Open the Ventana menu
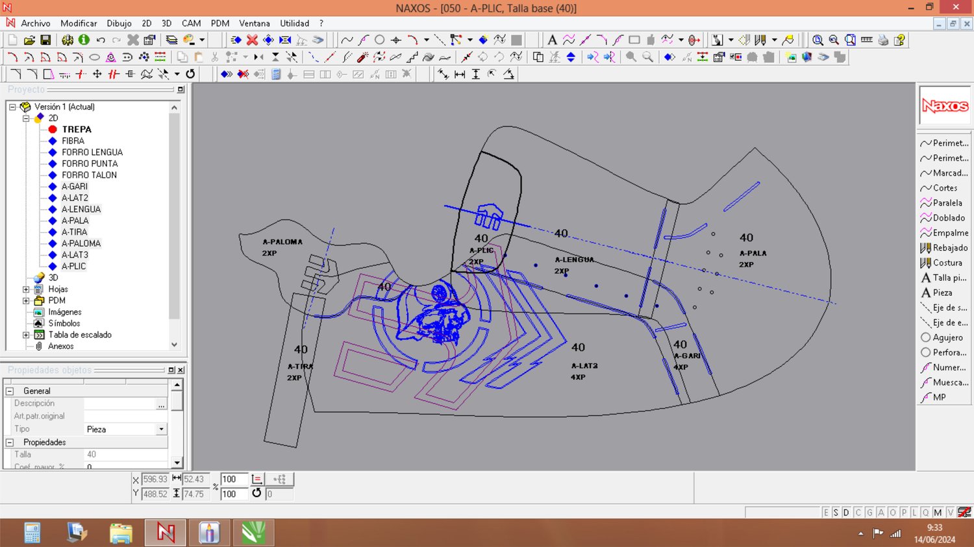Viewport: 974px width, 547px height. point(255,23)
